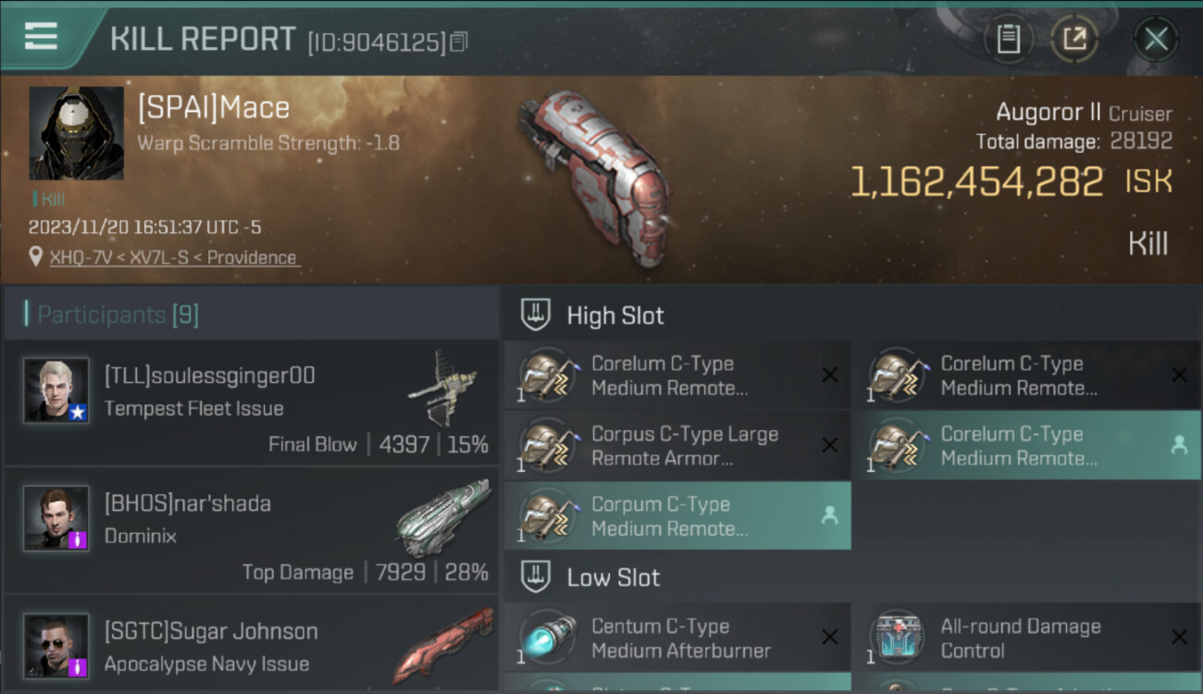The image size is (1203, 694).
Task: Select the soulessginger00 participant portrait
Action: pyautogui.click(x=56, y=390)
